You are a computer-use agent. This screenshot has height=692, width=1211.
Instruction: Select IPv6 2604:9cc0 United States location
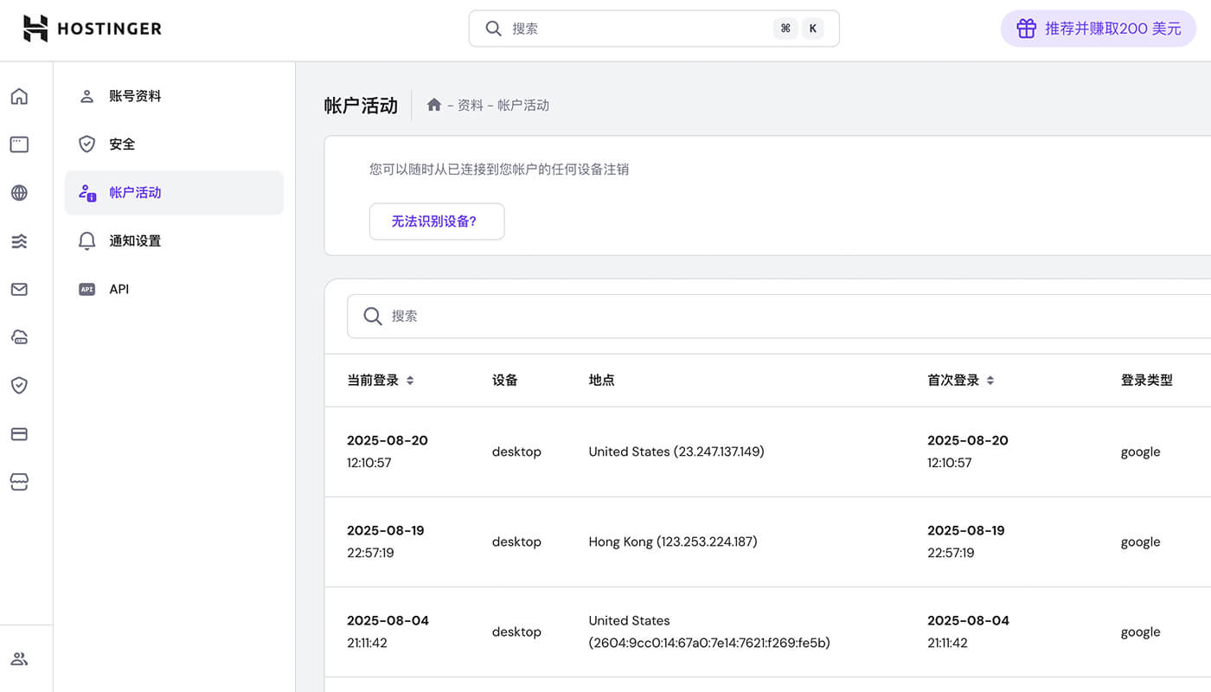click(709, 631)
